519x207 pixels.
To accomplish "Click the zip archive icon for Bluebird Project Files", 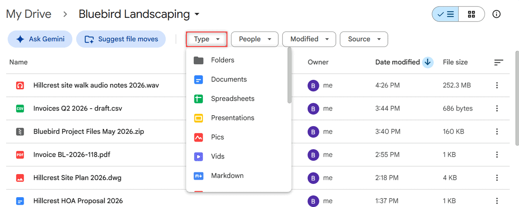I will [20, 132].
